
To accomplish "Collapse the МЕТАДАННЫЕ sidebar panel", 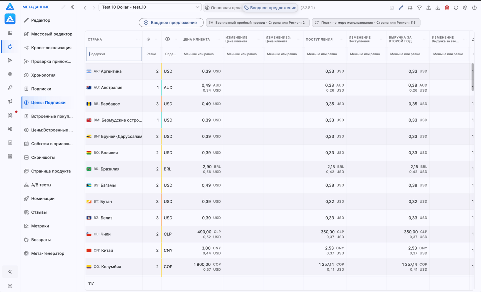I will coord(72,7).
